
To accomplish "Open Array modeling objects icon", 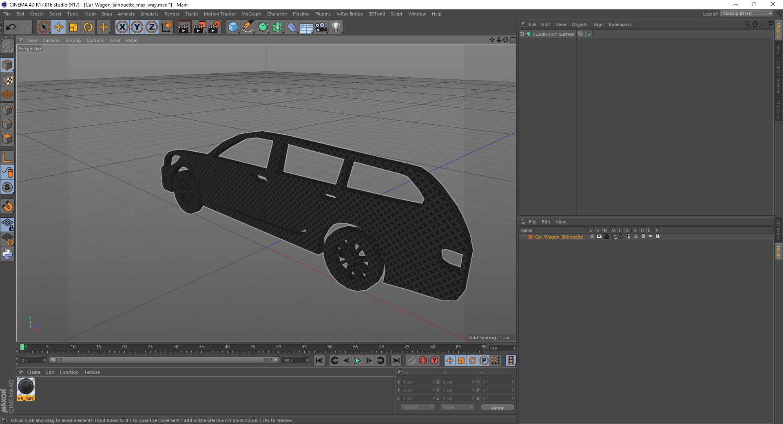I will coord(277,27).
